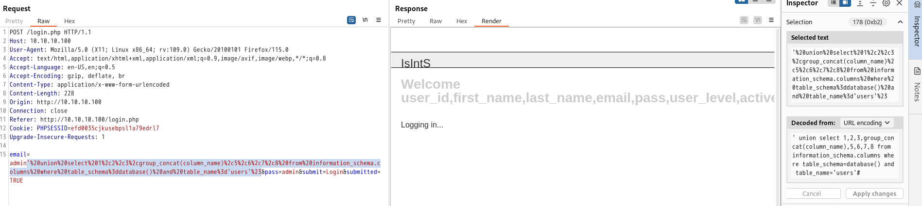Screen dimensions: 922x206
Task: Click the Selected text content box
Action: (845, 74)
